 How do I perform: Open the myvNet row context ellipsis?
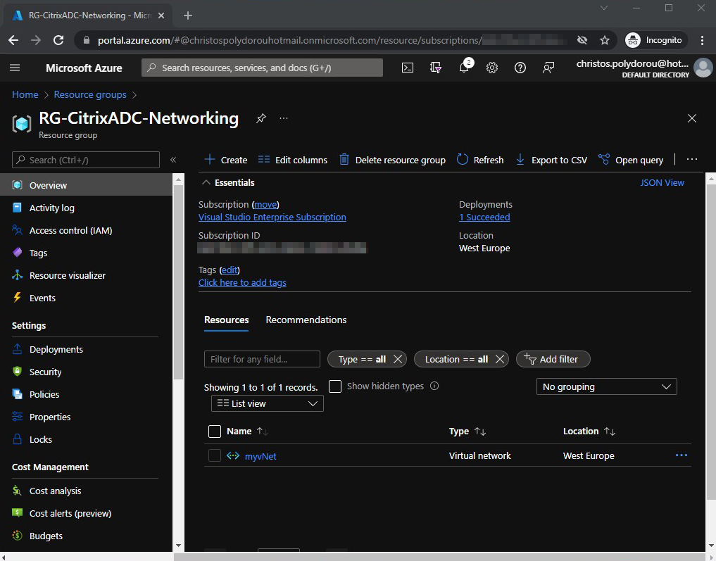682,455
